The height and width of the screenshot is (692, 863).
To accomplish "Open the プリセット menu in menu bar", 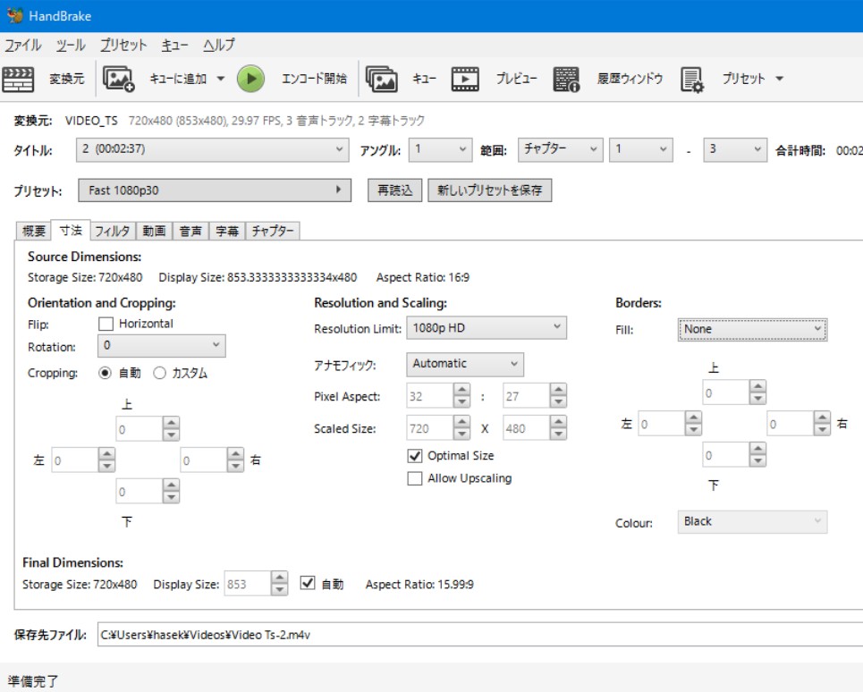I will click(123, 45).
